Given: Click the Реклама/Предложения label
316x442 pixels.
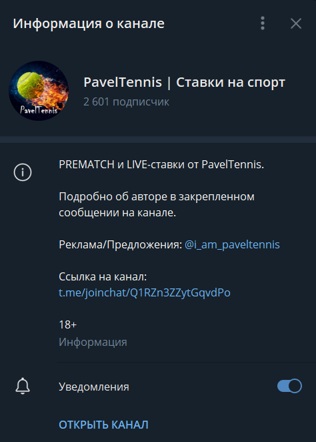Looking at the screenshot, I should [x=121, y=244].
